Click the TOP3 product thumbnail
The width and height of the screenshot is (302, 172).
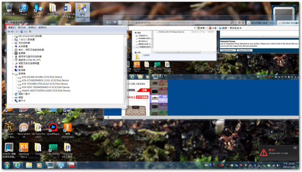click(x=159, y=99)
